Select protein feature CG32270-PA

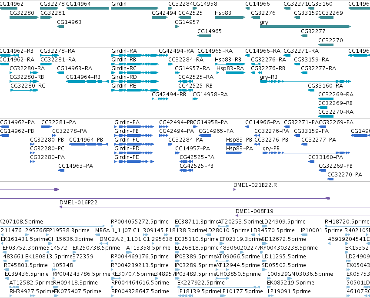(x=330, y=179)
